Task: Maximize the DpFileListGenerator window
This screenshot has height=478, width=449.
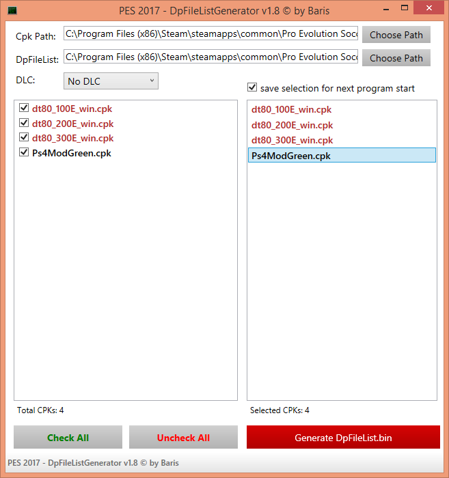Action: (405, 8)
